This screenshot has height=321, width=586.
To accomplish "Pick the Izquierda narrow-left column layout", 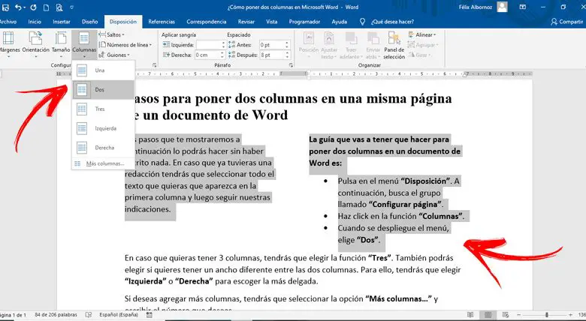I will 103,128.
